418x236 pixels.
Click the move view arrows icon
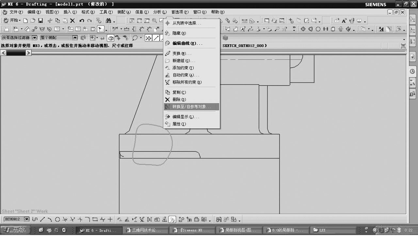coord(148,38)
